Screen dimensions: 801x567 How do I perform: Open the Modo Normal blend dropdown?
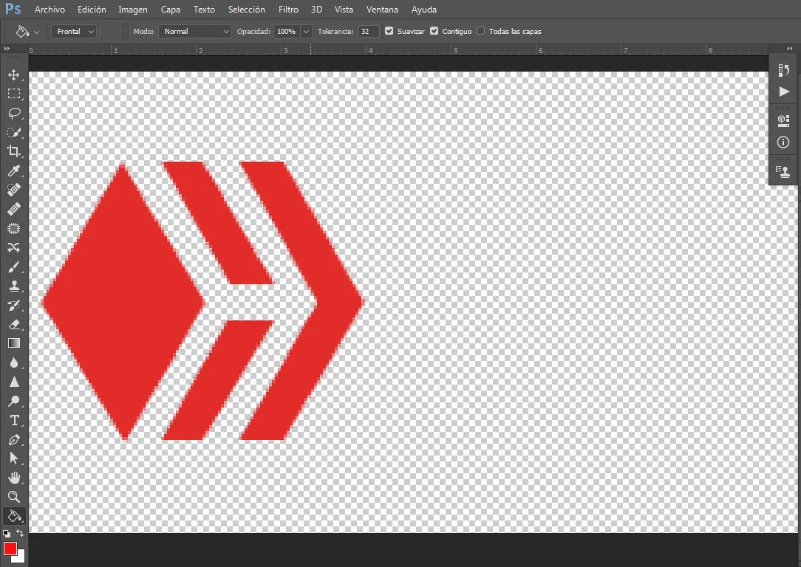click(194, 32)
